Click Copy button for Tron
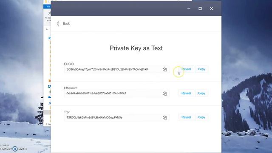Screen dimensions: 272x153 201,117
